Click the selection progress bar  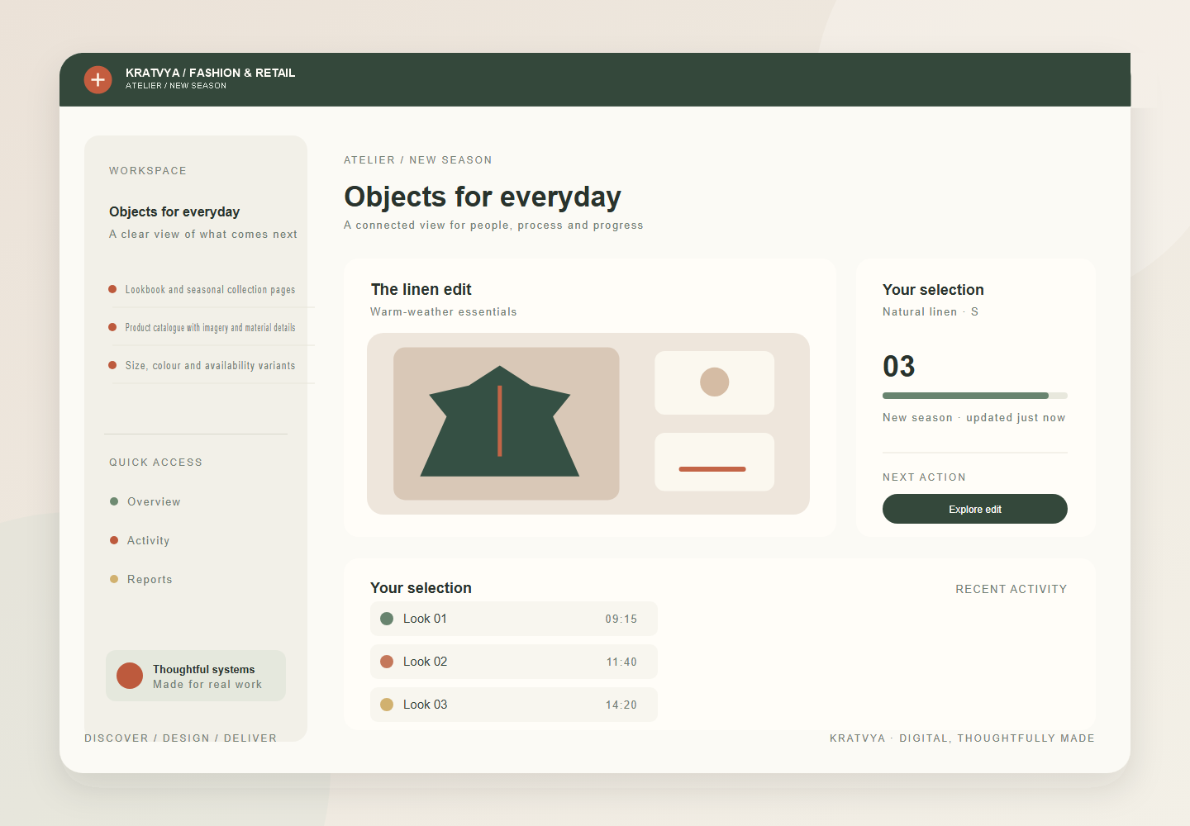pyautogui.click(x=975, y=396)
